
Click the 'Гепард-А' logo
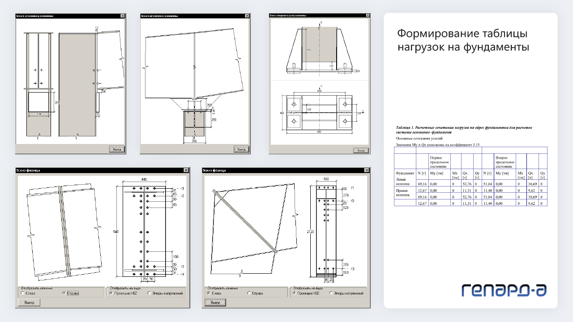504,290
